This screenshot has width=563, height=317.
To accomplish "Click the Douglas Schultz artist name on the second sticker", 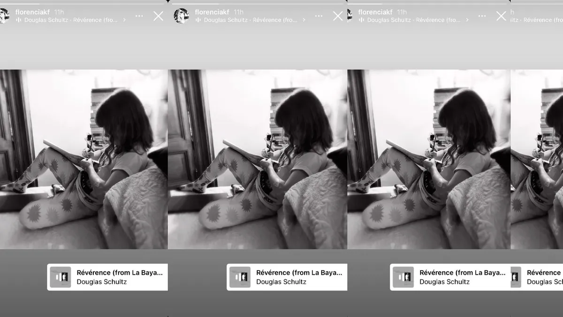I will (281, 282).
